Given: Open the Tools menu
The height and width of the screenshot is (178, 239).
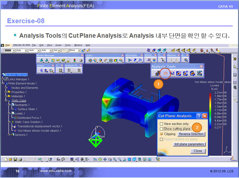Looking at the screenshot, I should [67, 45].
